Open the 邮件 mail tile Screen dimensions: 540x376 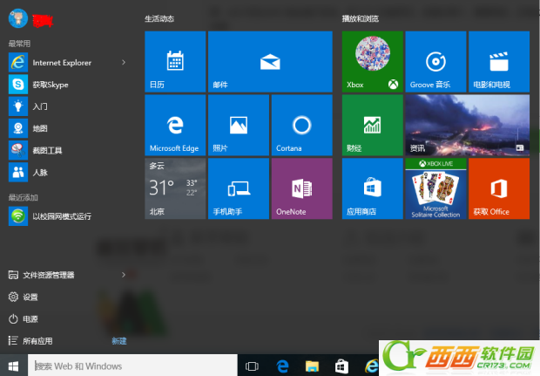[270, 61]
